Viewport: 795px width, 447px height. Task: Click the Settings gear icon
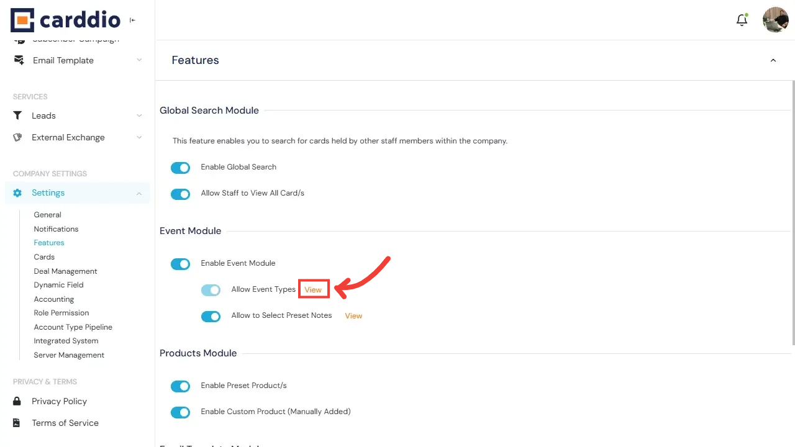[17, 192]
